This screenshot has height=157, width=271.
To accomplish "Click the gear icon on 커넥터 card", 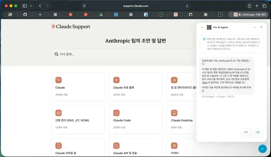I will 174,145.
